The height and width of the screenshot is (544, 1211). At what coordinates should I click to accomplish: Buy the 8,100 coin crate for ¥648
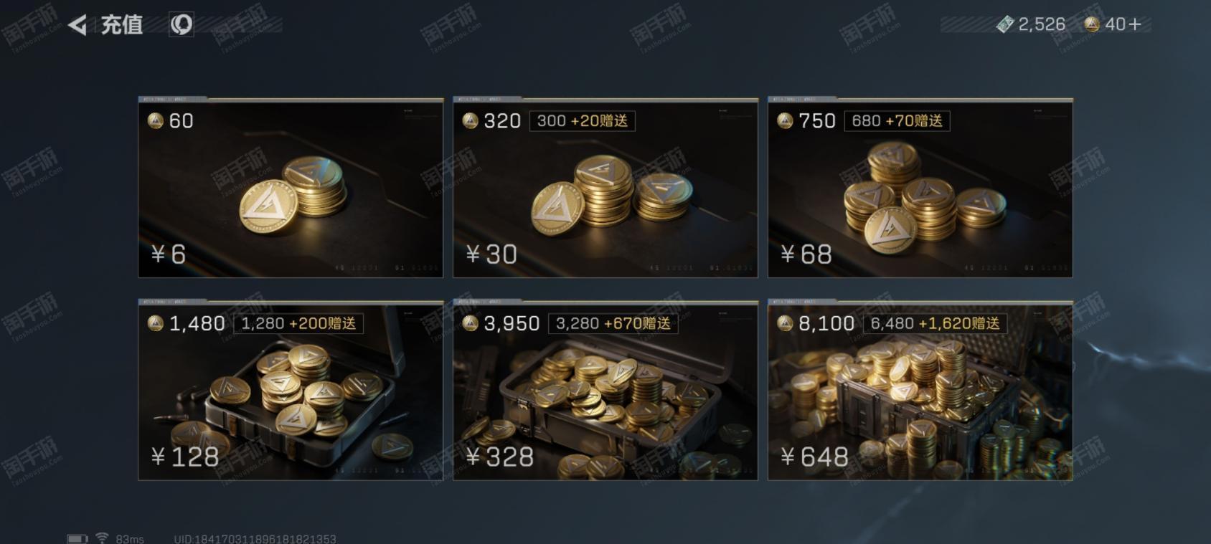pos(920,391)
